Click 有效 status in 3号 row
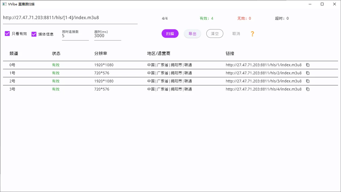Image resolution: width=341 pixels, height=192 pixels. point(56,89)
